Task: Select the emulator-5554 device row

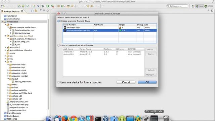Action: [x=110, y=28]
